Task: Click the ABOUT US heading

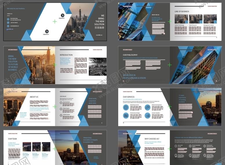Action: [34, 97]
